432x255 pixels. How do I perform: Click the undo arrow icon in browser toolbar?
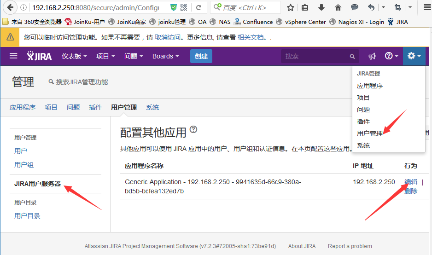coord(371,7)
